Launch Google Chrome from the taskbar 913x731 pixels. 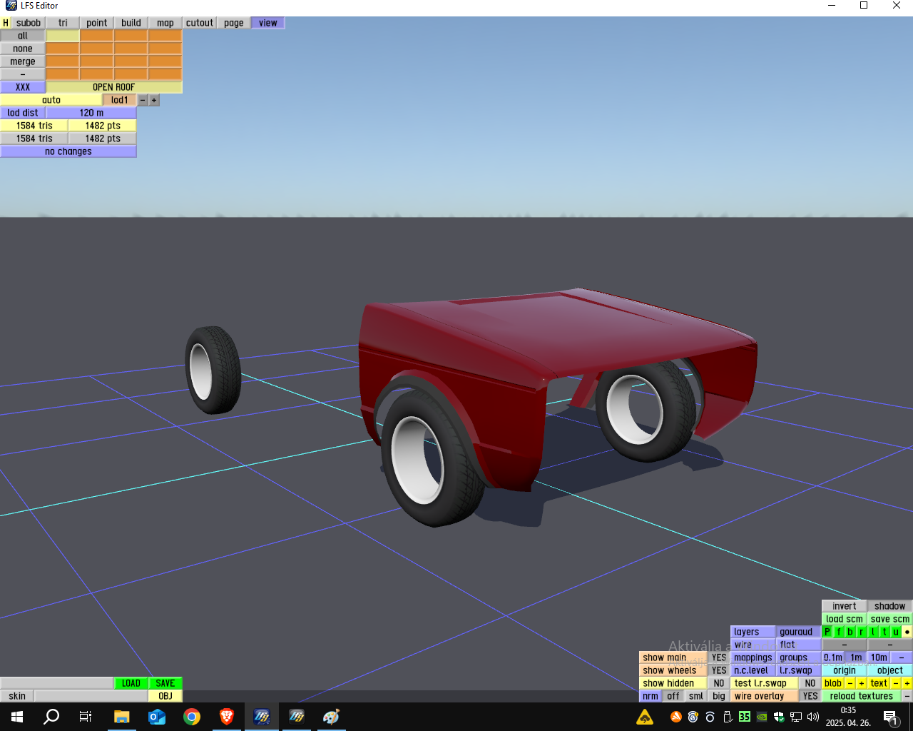tap(191, 717)
